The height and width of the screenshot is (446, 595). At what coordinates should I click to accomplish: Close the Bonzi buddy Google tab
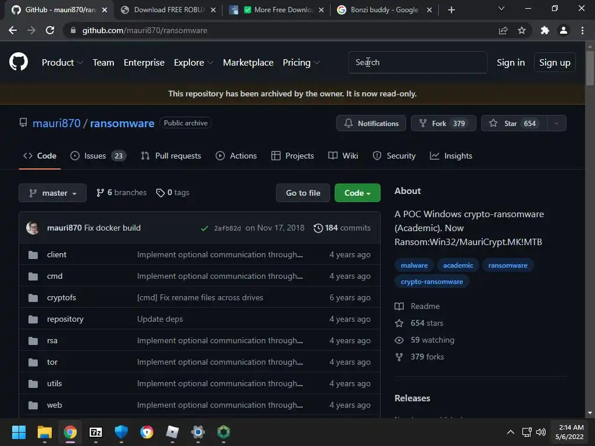[429, 10]
